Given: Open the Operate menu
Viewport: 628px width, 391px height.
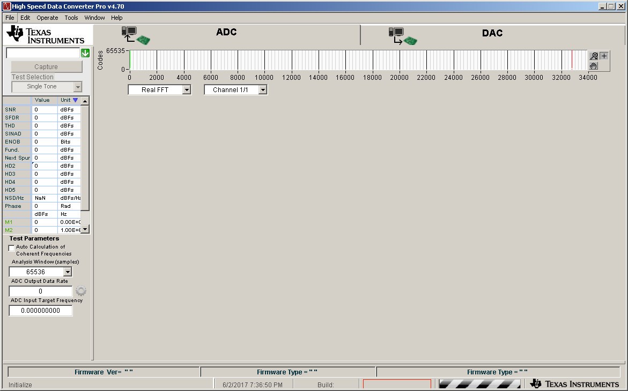Looking at the screenshot, I should 47,18.
